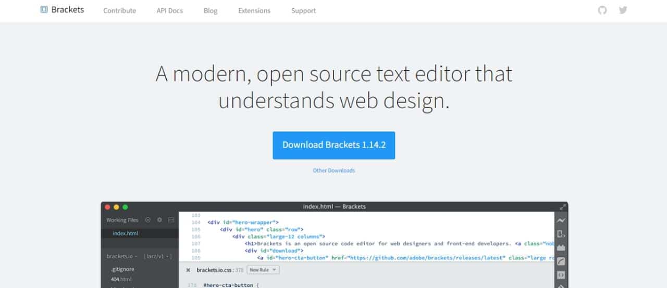
Task: Click the red close dot in editor window
Action: click(x=107, y=206)
